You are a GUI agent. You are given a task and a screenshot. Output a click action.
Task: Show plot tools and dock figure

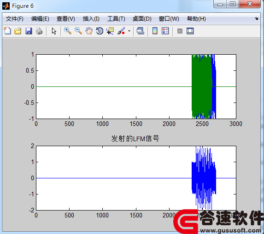(x=190, y=31)
